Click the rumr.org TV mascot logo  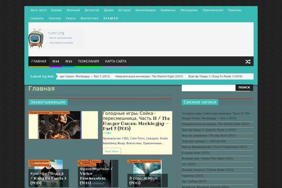36,39
